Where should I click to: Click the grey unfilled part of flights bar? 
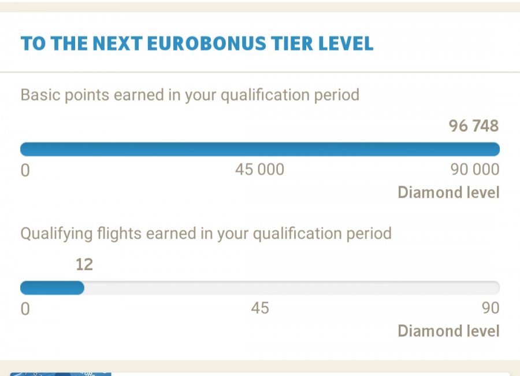point(289,287)
